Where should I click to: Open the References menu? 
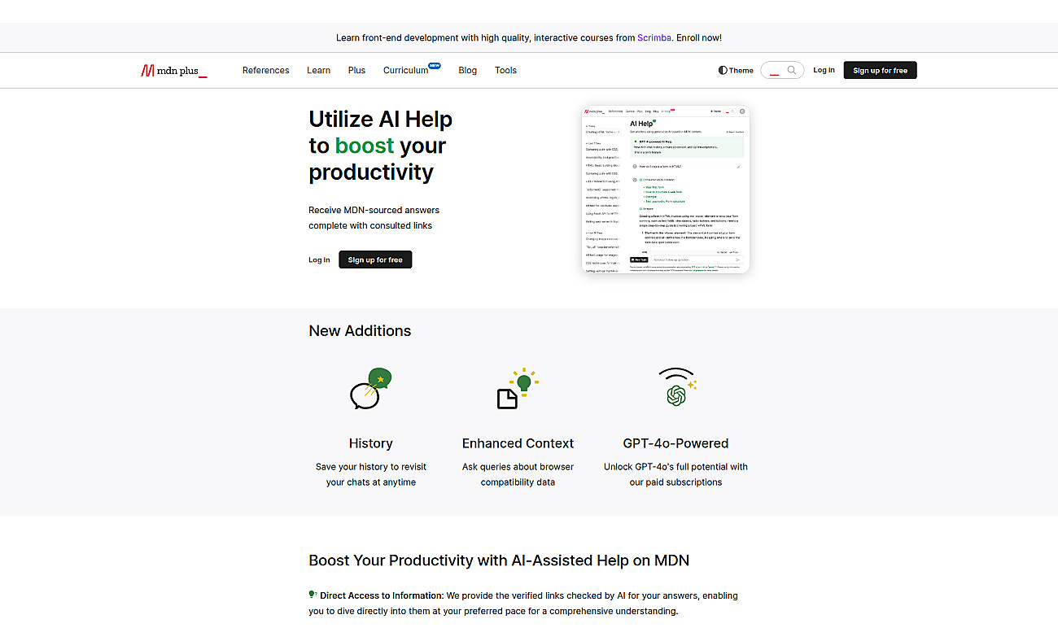click(266, 71)
